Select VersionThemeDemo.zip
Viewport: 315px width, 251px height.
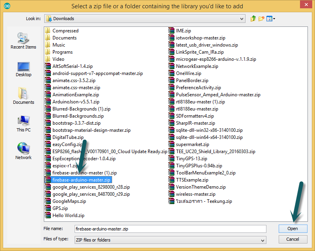(197, 187)
